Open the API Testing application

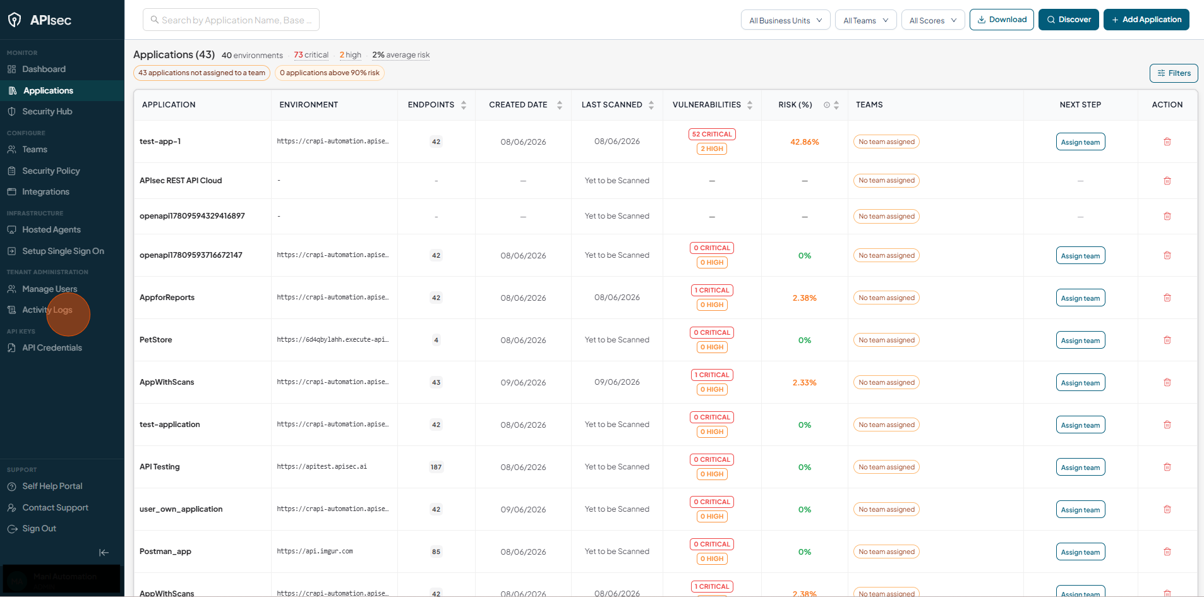click(x=160, y=467)
